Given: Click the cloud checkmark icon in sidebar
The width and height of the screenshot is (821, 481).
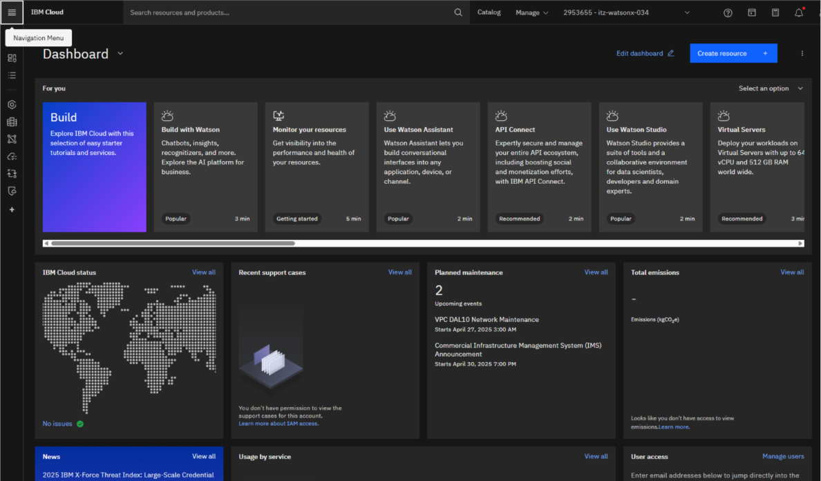Looking at the screenshot, I should point(12,156).
